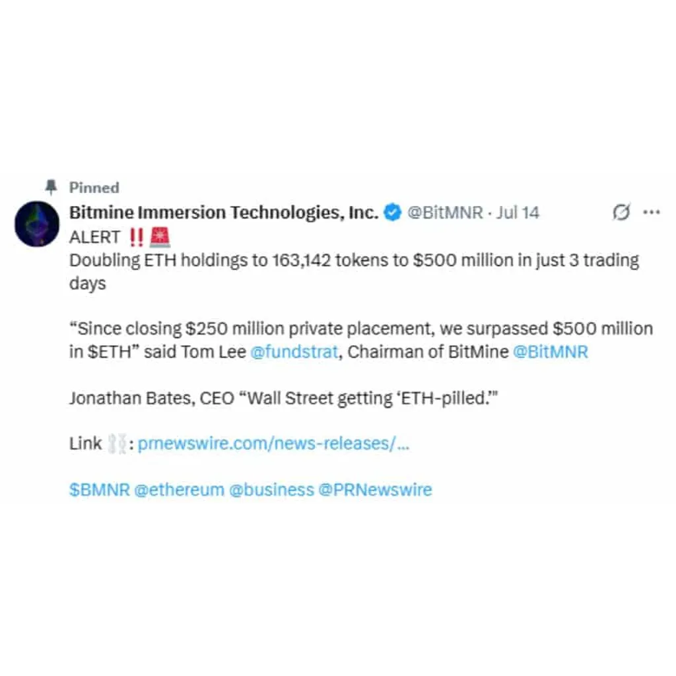Click @BitMNR mention after Chairman of BitMine
The height and width of the screenshot is (676, 676).
click(x=550, y=352)
